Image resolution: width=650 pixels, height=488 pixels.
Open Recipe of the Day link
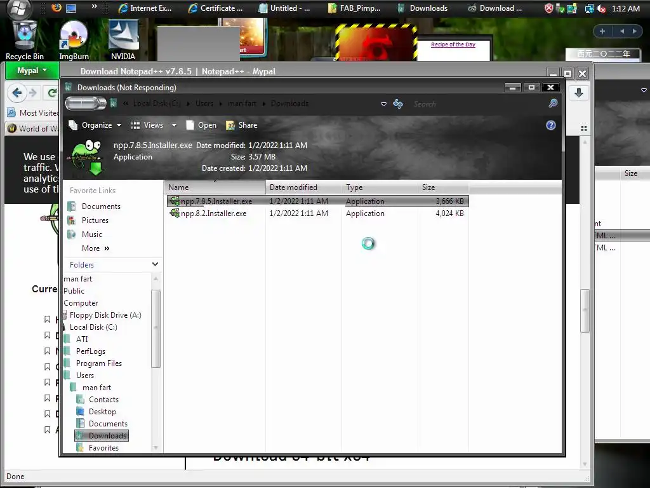(x=453, y=44)
